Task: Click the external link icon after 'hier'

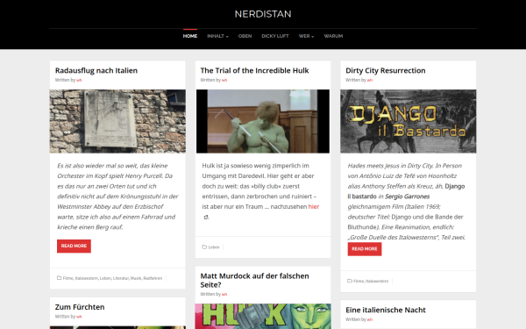Action: (x=206, y=218)
